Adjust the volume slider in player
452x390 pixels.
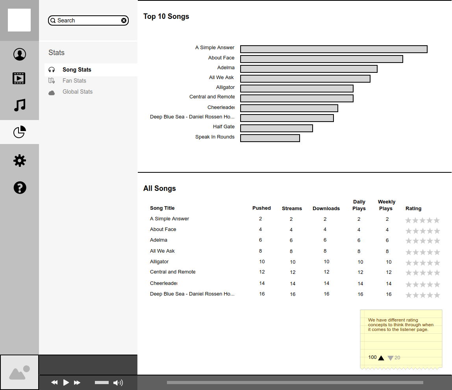point(102,383)
